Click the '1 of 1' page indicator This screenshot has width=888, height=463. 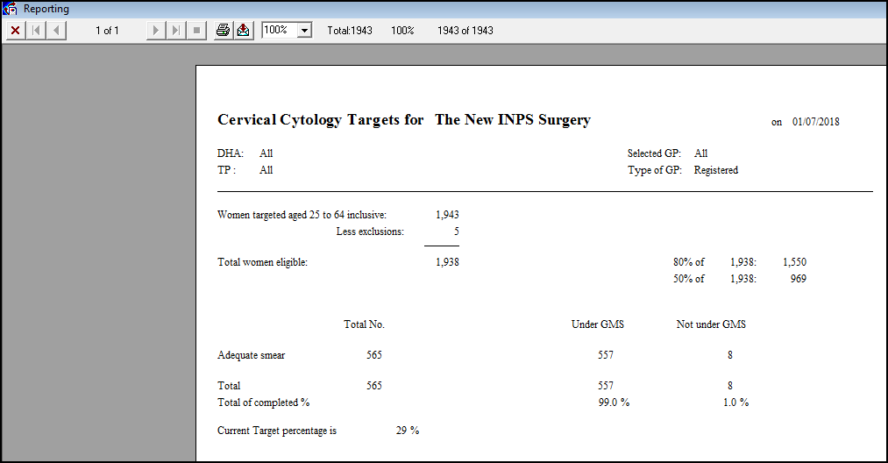click(107, 31)
